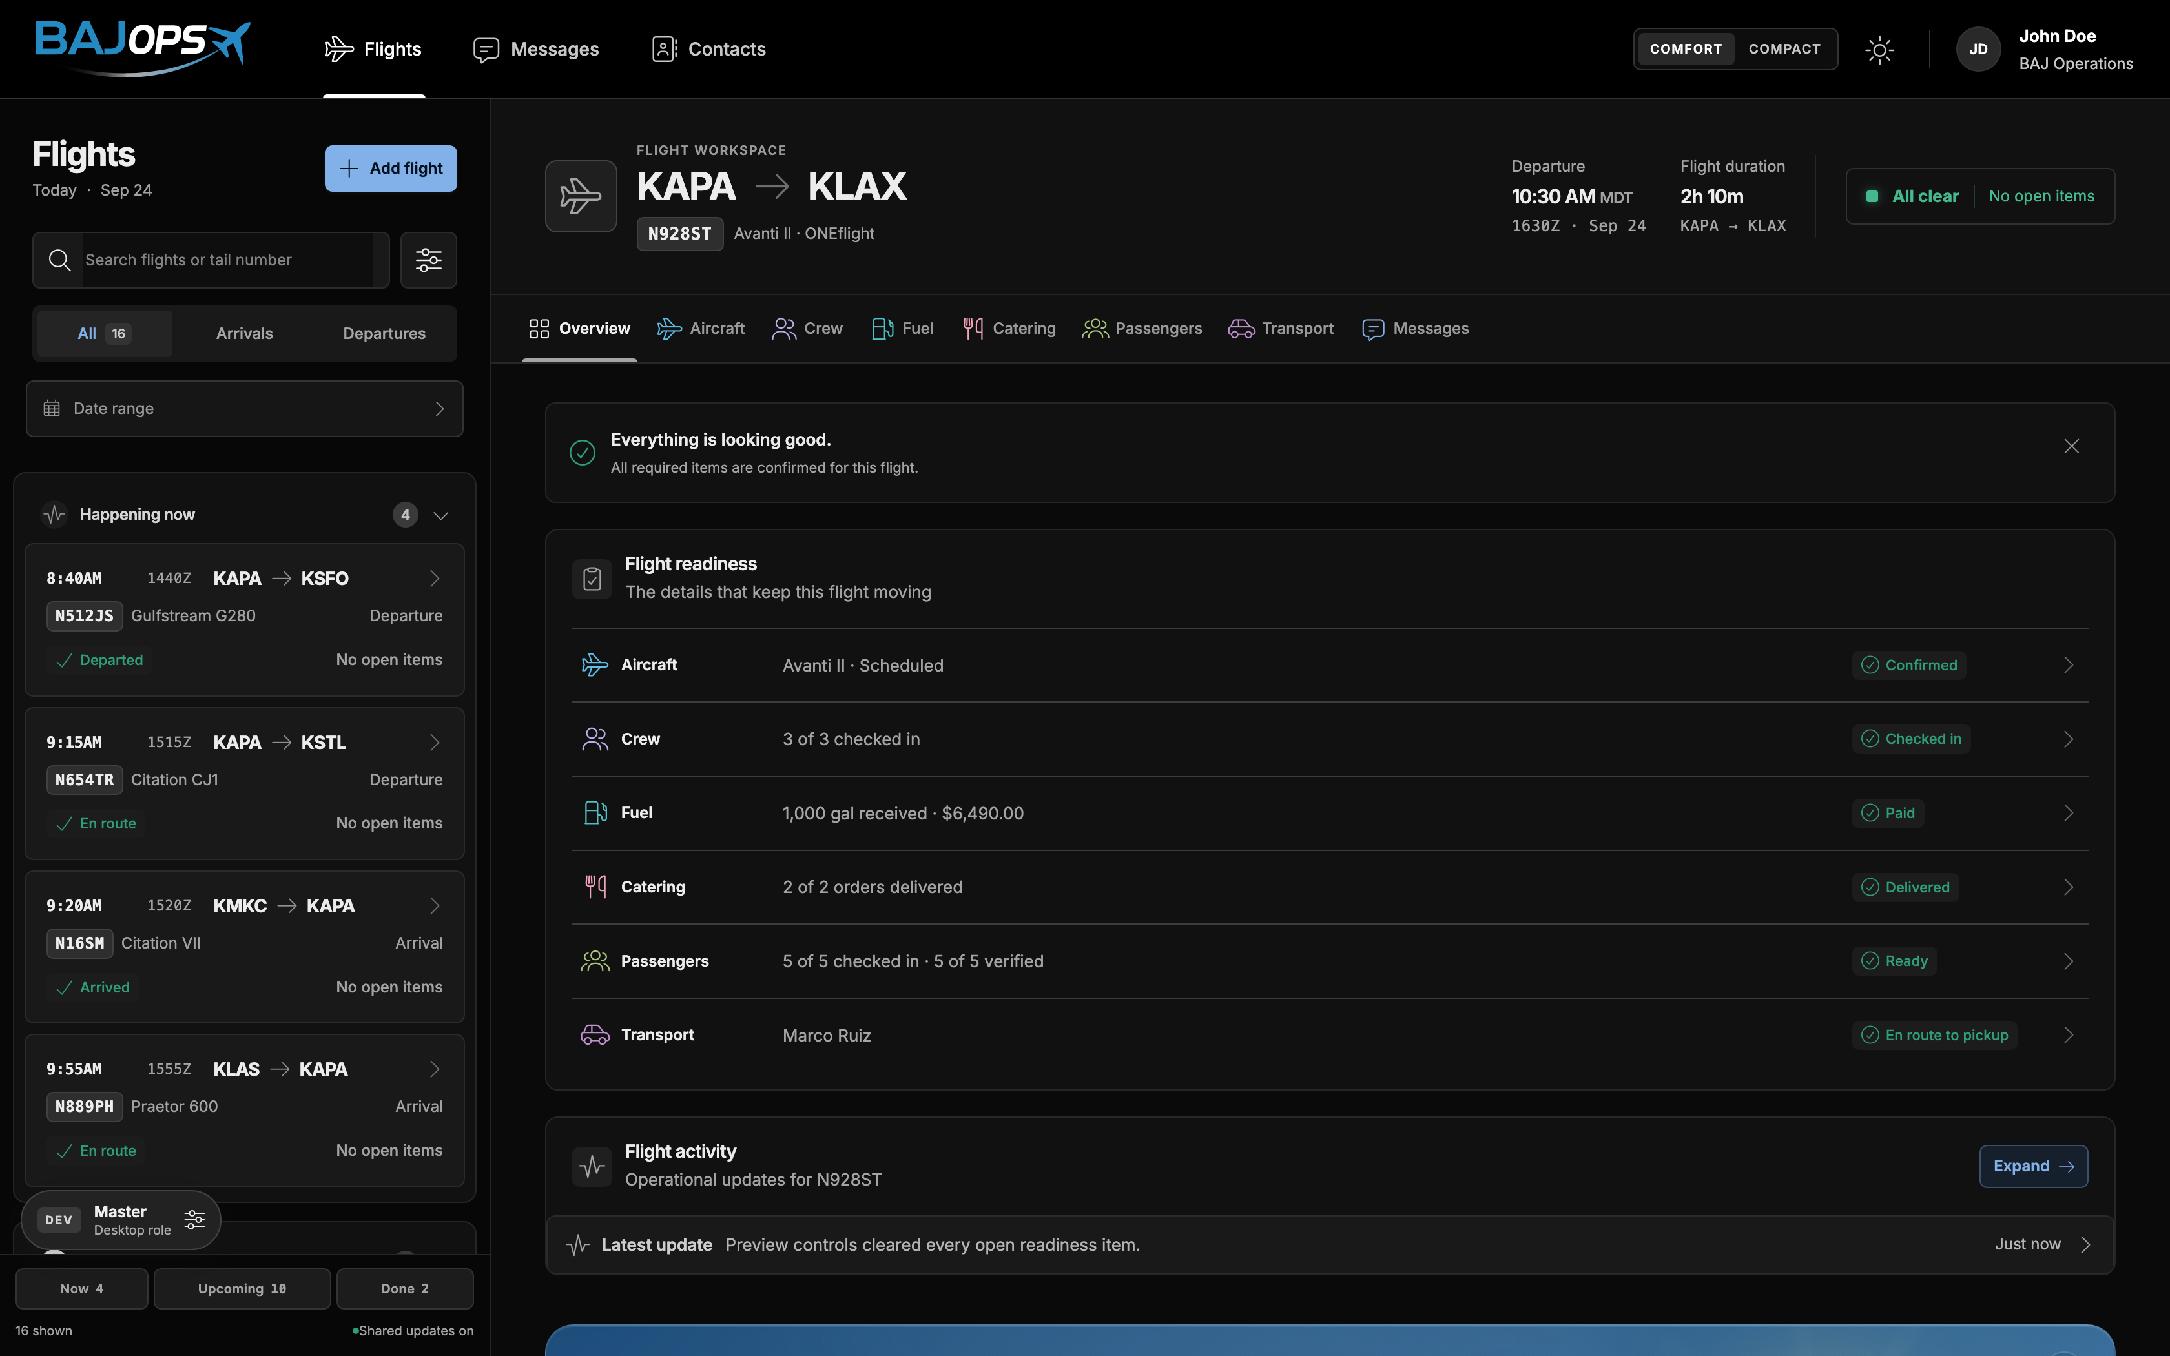This screenshot has height=1356, width=2170.
Task: Click the BAJOPS logo
Action: 143,48
